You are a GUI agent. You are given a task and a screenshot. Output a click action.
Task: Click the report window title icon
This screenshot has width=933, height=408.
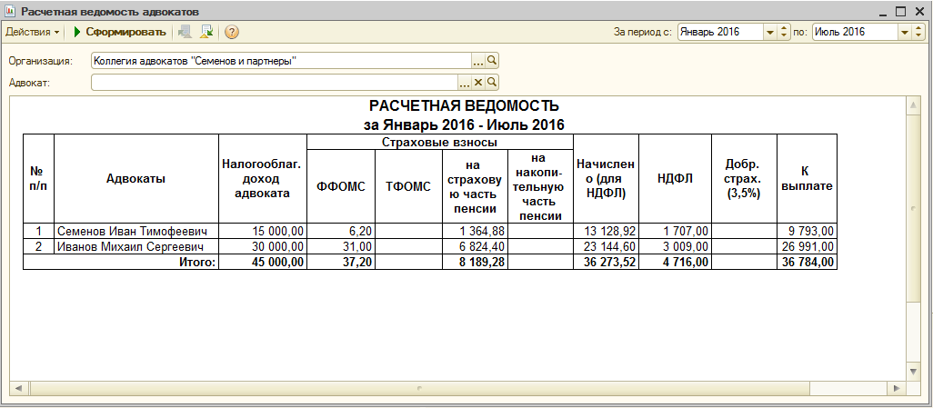pos(10,11)
